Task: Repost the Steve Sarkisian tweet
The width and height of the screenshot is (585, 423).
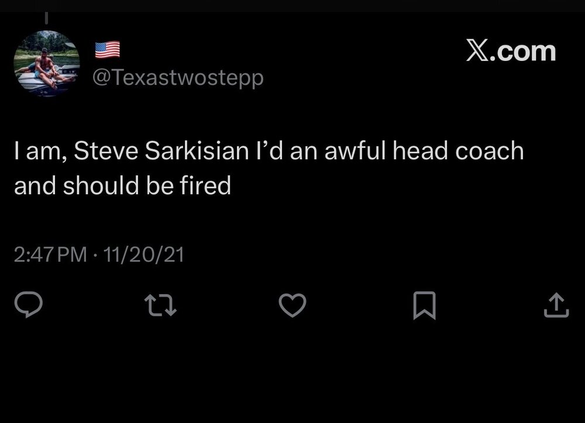Action: 160,306
